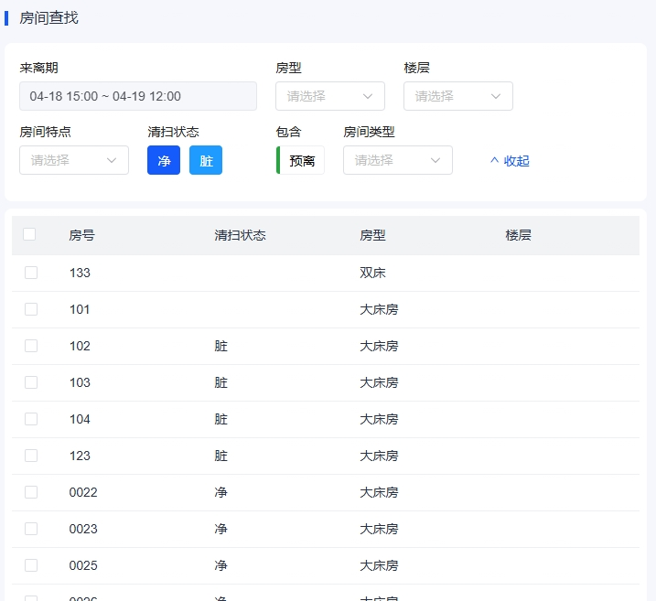
Task: Check the select-all checkbox in table header
Action: (x=29, y=234)
